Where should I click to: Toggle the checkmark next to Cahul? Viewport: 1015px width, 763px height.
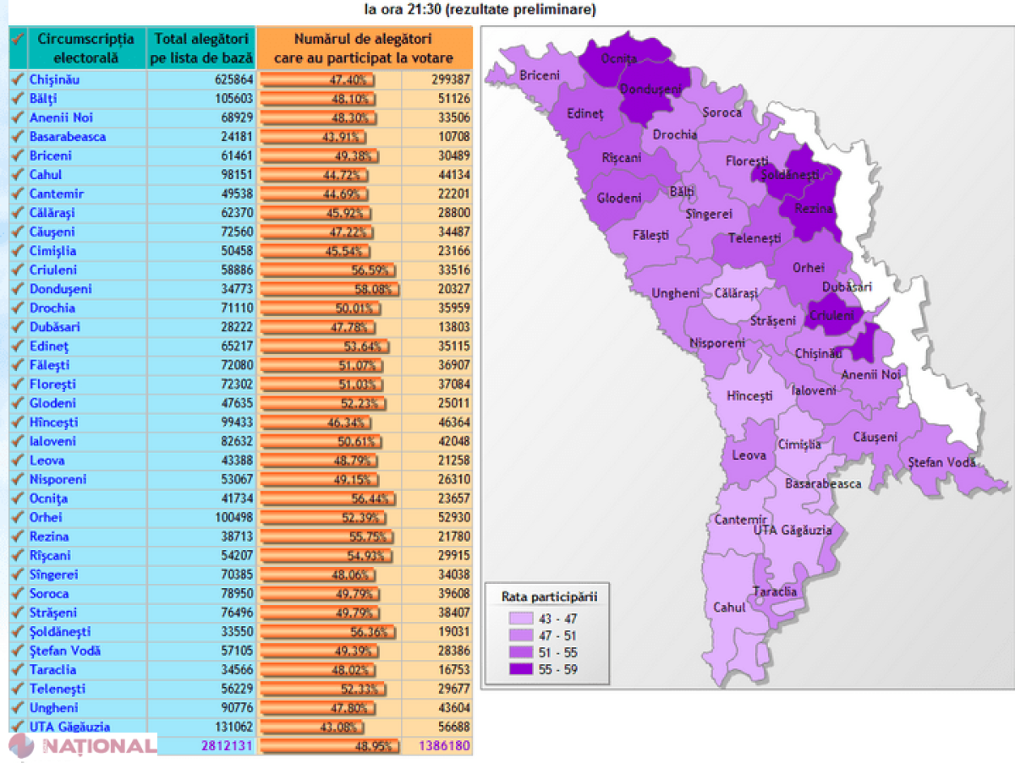pos(18,175)
